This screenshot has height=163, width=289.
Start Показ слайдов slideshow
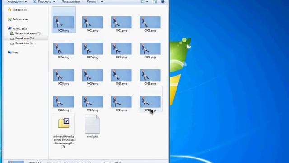pyautogui.click(x=71, y=2)
